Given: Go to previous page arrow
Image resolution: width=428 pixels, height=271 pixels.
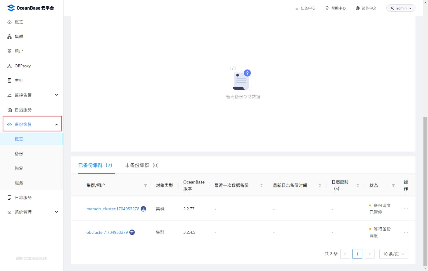Looking at the screenshot, I should pos(345,254).
